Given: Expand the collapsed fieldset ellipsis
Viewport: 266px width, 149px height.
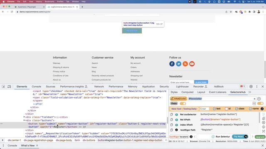Looking at the screenshot, I should pos(57,117).
